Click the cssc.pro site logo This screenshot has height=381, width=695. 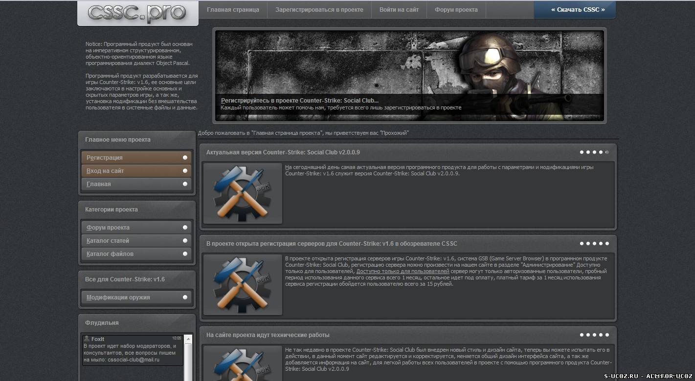(137, 13)
